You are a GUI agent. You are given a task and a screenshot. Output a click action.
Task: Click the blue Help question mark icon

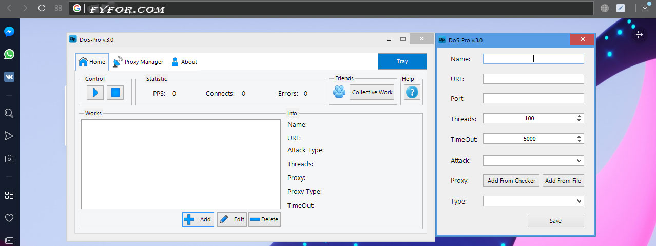[x=412, y=93]
